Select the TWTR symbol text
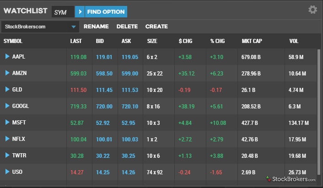The height and width of the screenshot is (188, 323). pyautogui.click(x=19, y=156)
